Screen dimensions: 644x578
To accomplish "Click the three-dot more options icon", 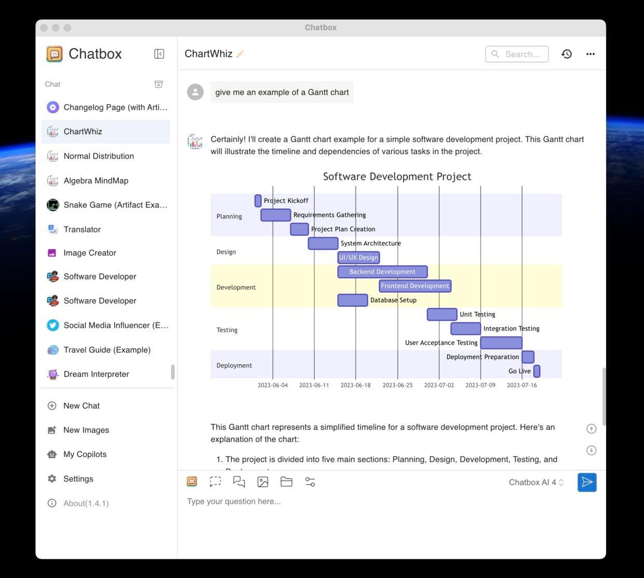I will (590, 53).
